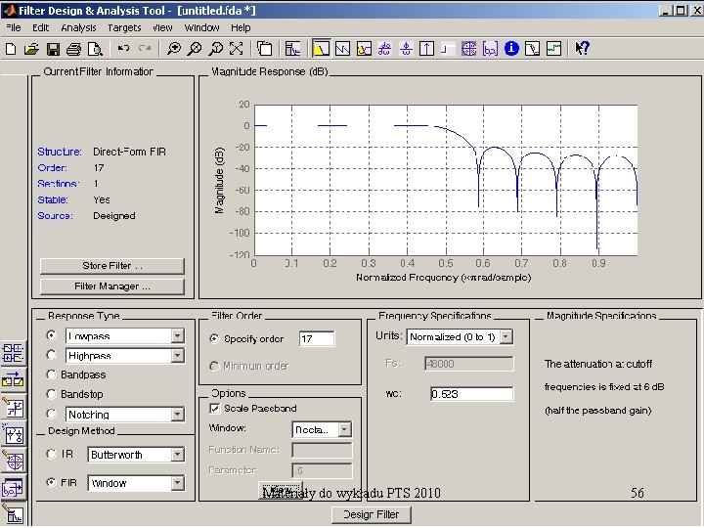Open file using folder toolbar icon
Image resolution: width=704 pixels, height=528 pixels.
(30, 48)
